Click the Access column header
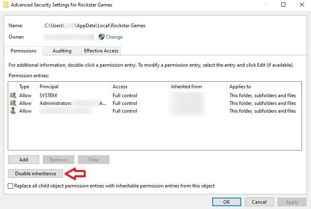 120,87
